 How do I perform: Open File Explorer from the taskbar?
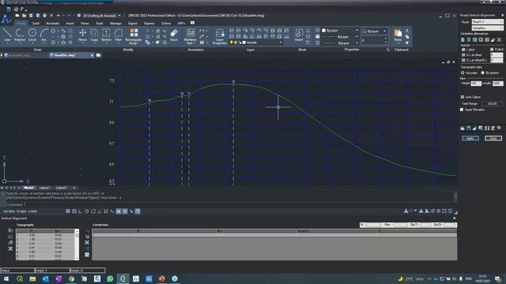click(32, 278)
